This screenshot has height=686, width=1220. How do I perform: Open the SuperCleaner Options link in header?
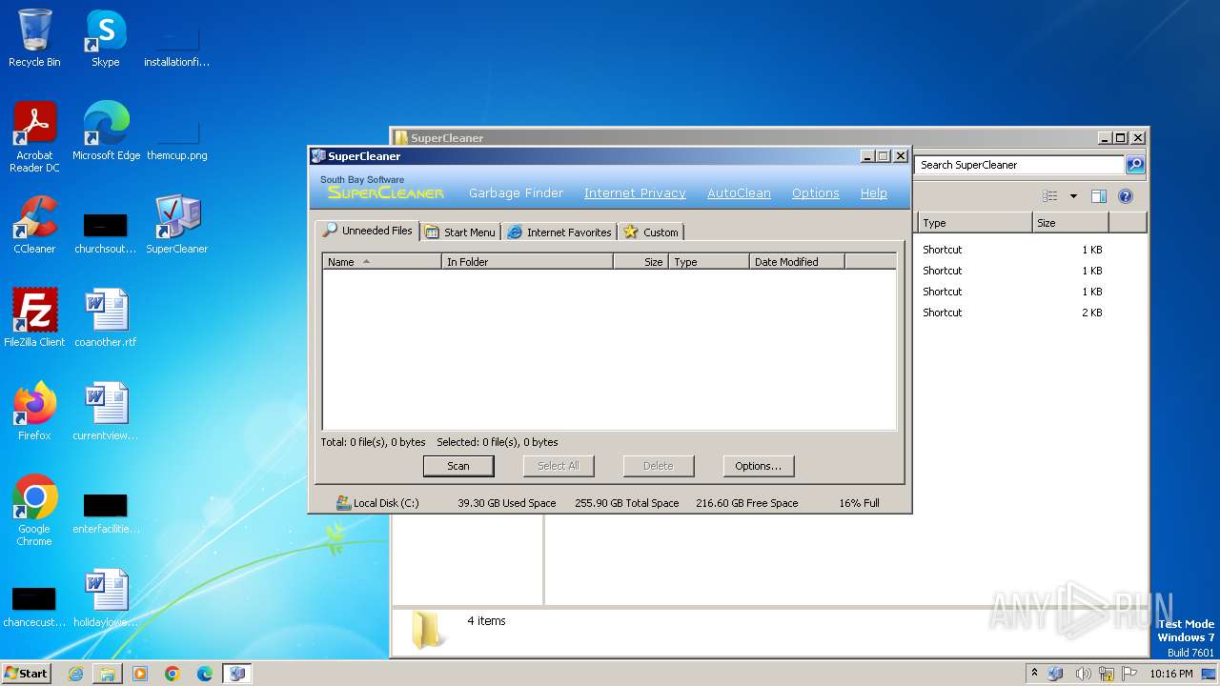click(x=816, y=193)
